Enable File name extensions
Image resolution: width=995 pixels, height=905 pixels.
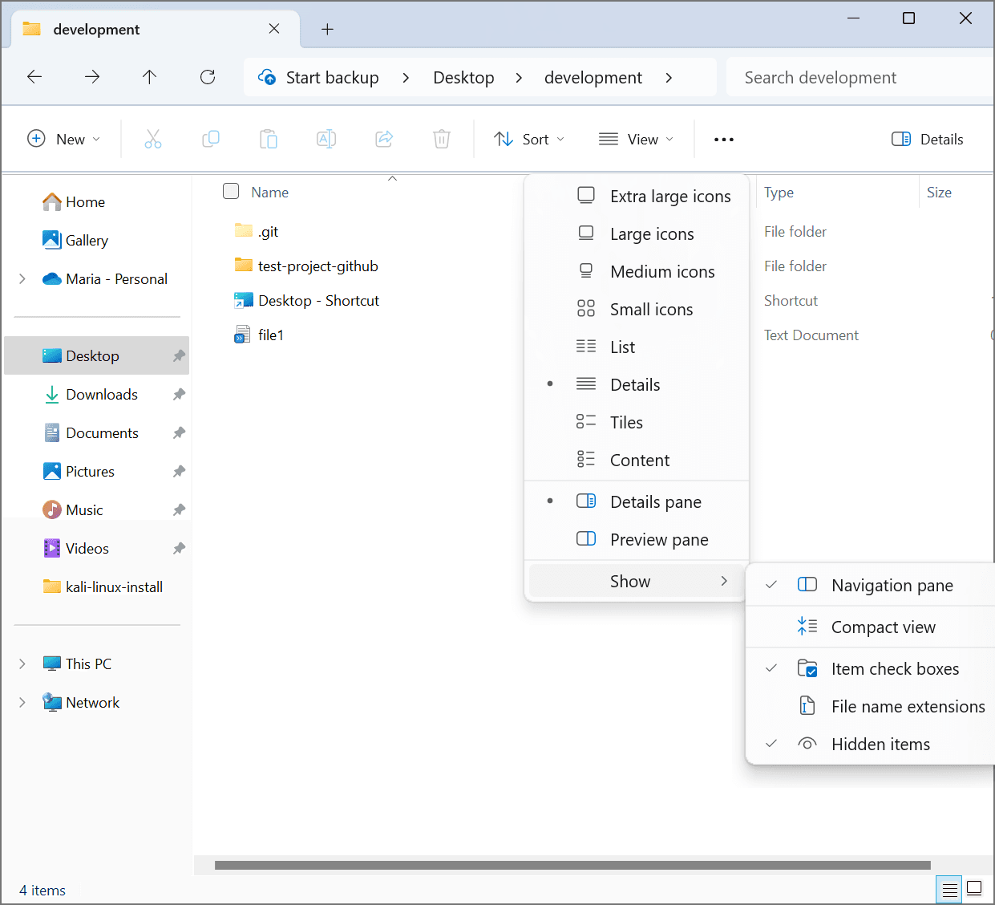[x=870, y=706]
